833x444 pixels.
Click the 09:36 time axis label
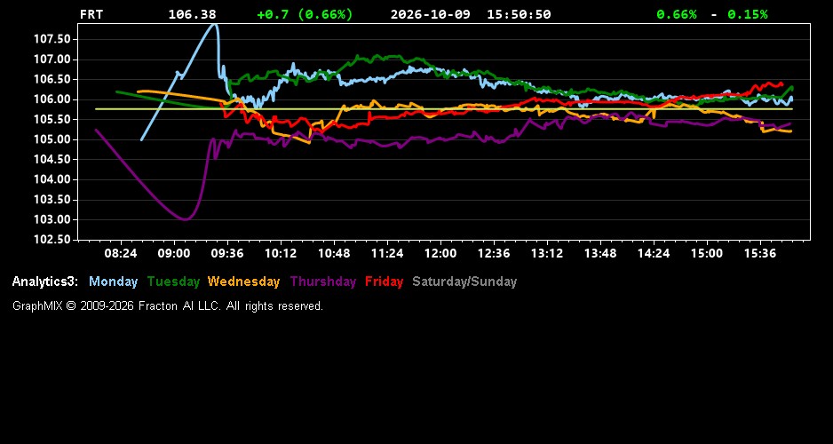(x=226, y=253)
